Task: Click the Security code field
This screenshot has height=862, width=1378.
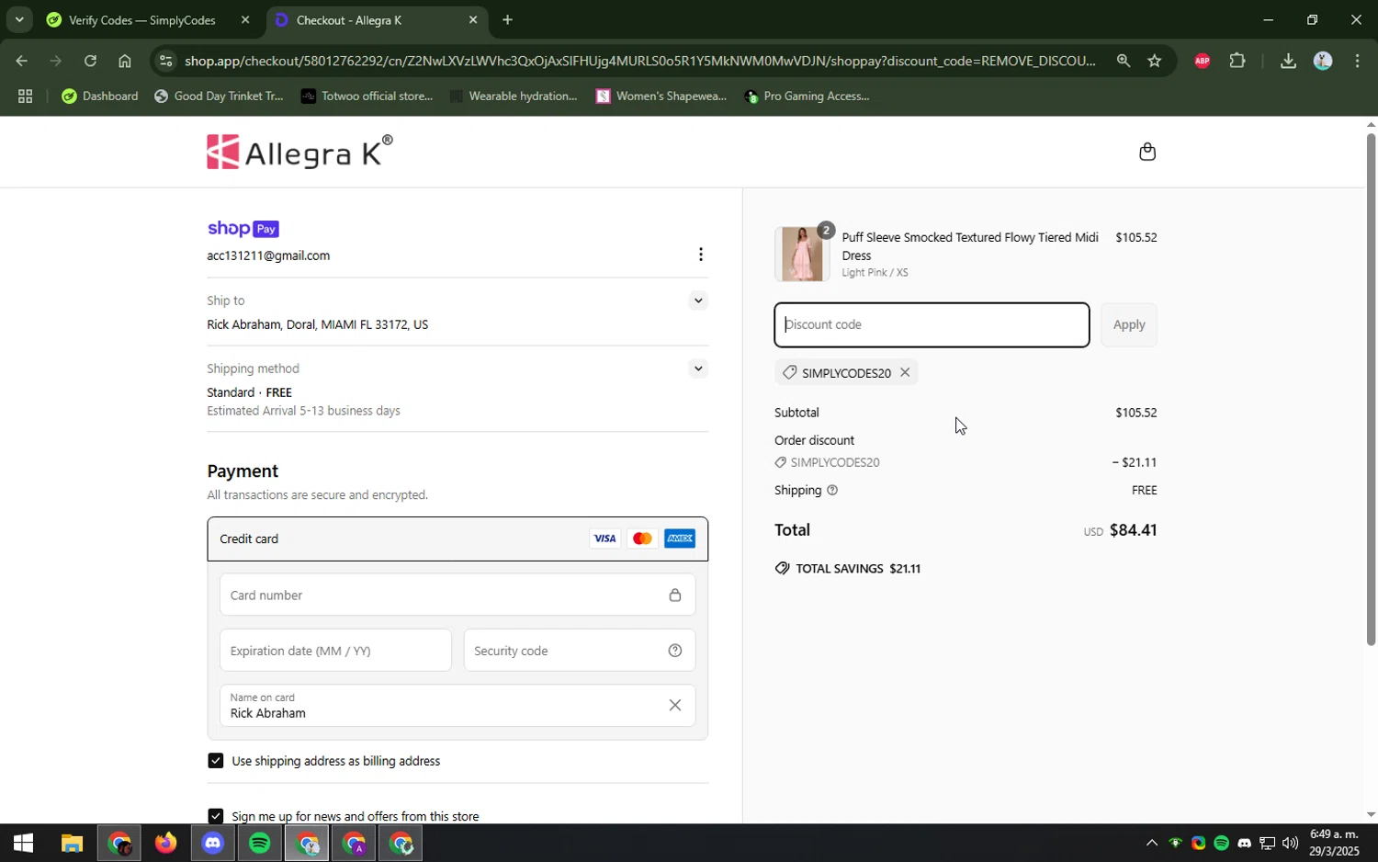Action: point(579,651)
